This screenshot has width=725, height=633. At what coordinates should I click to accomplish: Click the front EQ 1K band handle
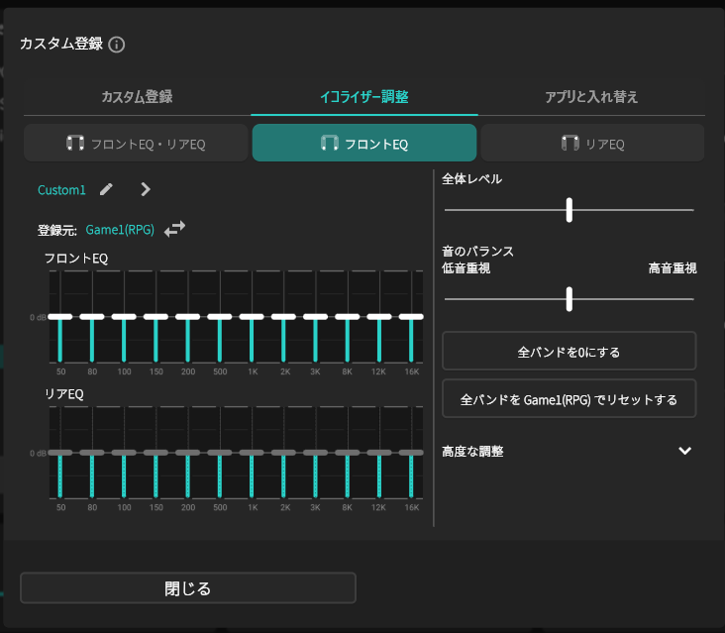(252, 317)
